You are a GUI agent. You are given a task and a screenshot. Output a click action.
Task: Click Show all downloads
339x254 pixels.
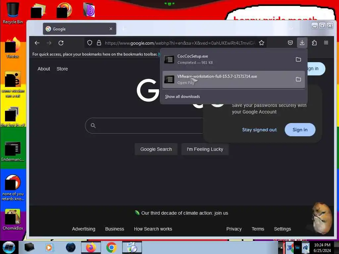click(x=182, y=97)
